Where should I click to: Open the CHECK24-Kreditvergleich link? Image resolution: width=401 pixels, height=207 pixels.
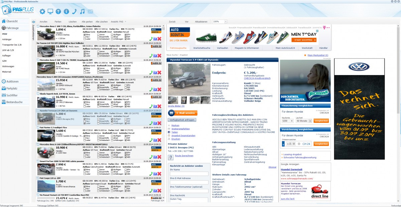click(257, 78)
